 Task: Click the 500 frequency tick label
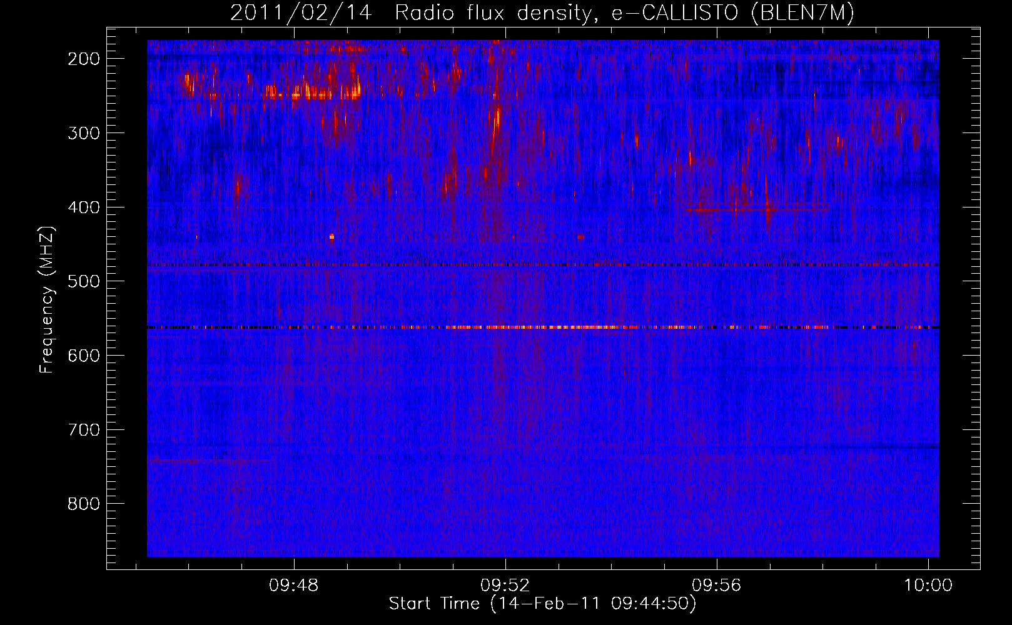click(x=84, y=281)
